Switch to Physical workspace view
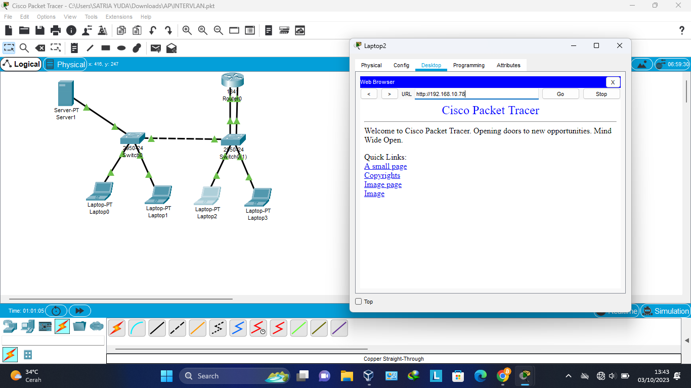Image resolution: width=691 pixels, height=388 pixels. 65,64
